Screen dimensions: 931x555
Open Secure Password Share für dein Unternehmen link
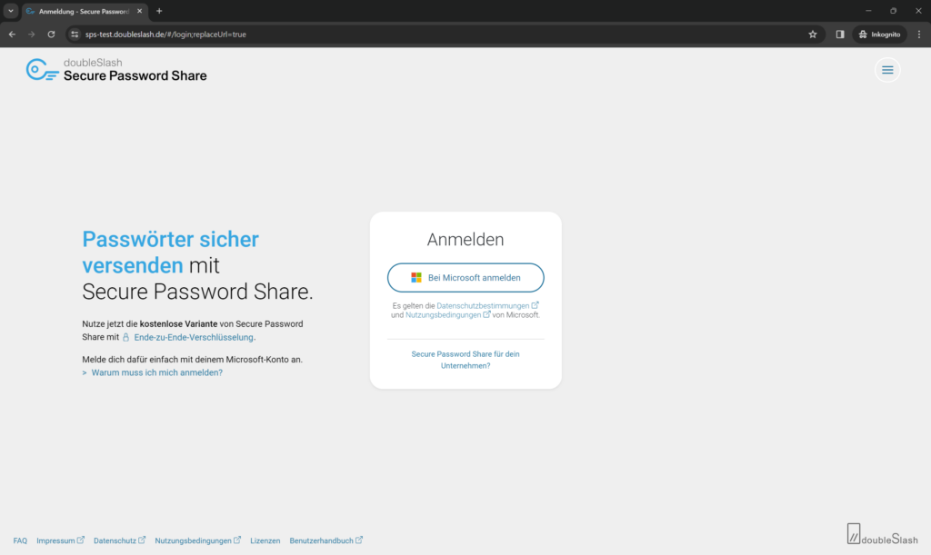coord(465,360)
